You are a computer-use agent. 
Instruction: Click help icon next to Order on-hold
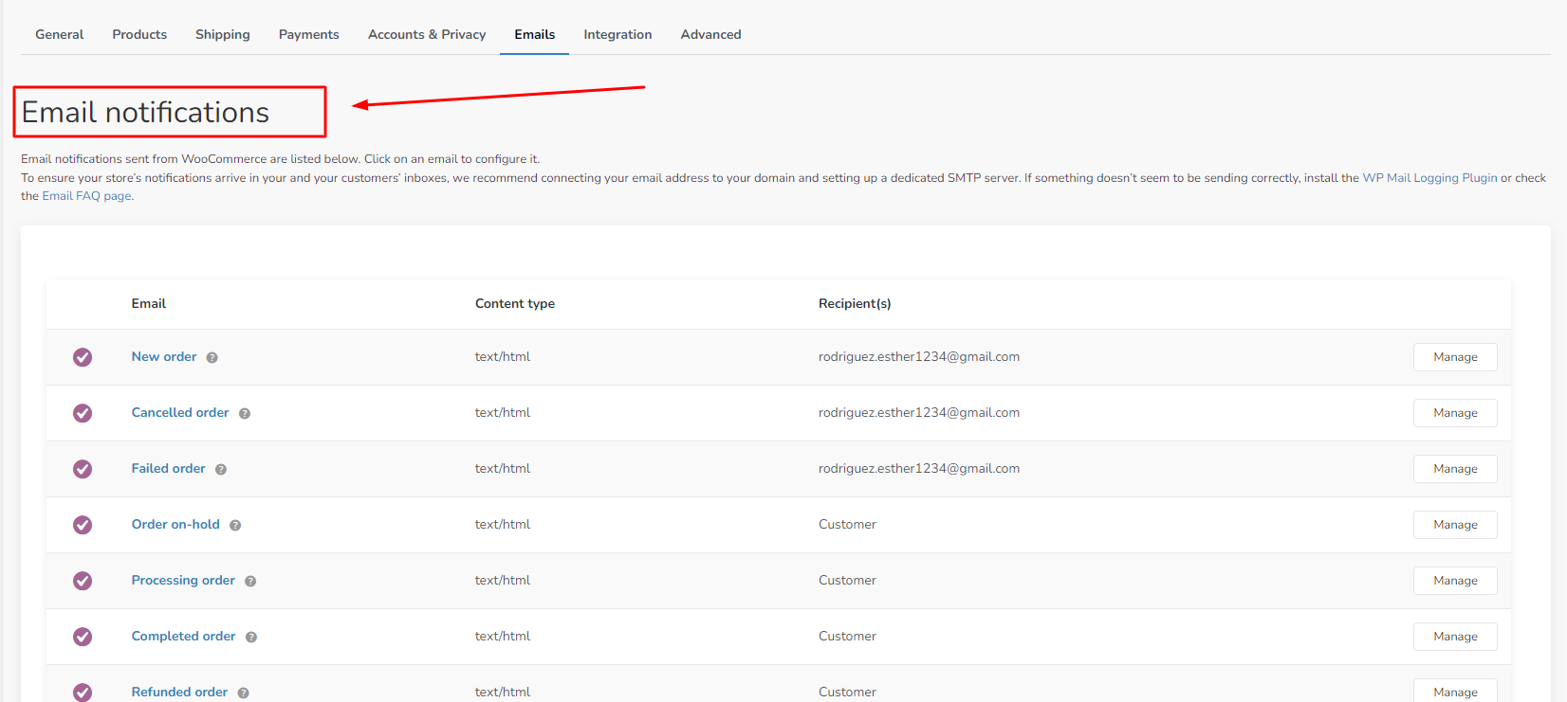coord(235,526)
